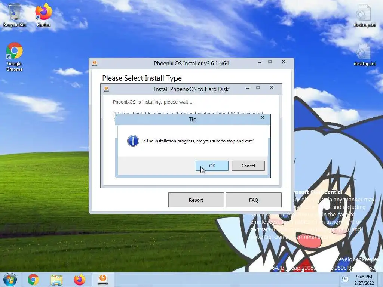
Task: Select the Google Chrome desktop shortcut
Action: pyautogui.click(x=15, y=57)
